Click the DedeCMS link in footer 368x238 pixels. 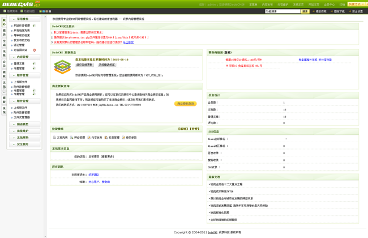click(x=212, y=232)
